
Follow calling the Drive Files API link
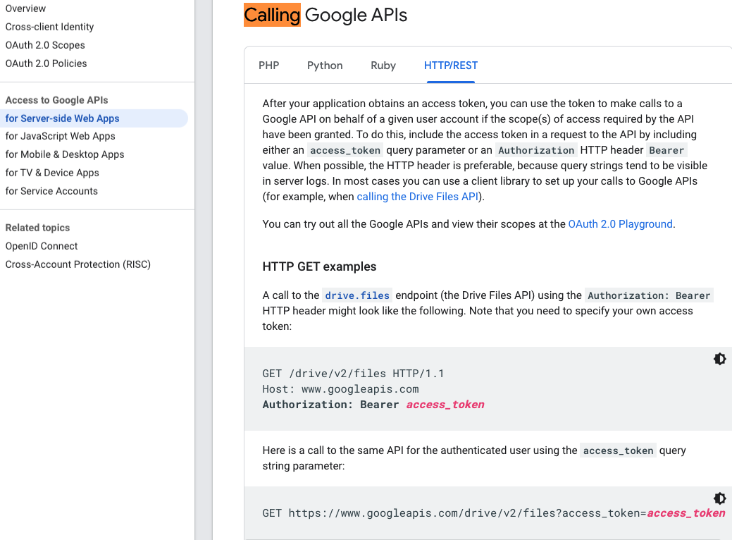pyautogui.click(x=417, y=197)
